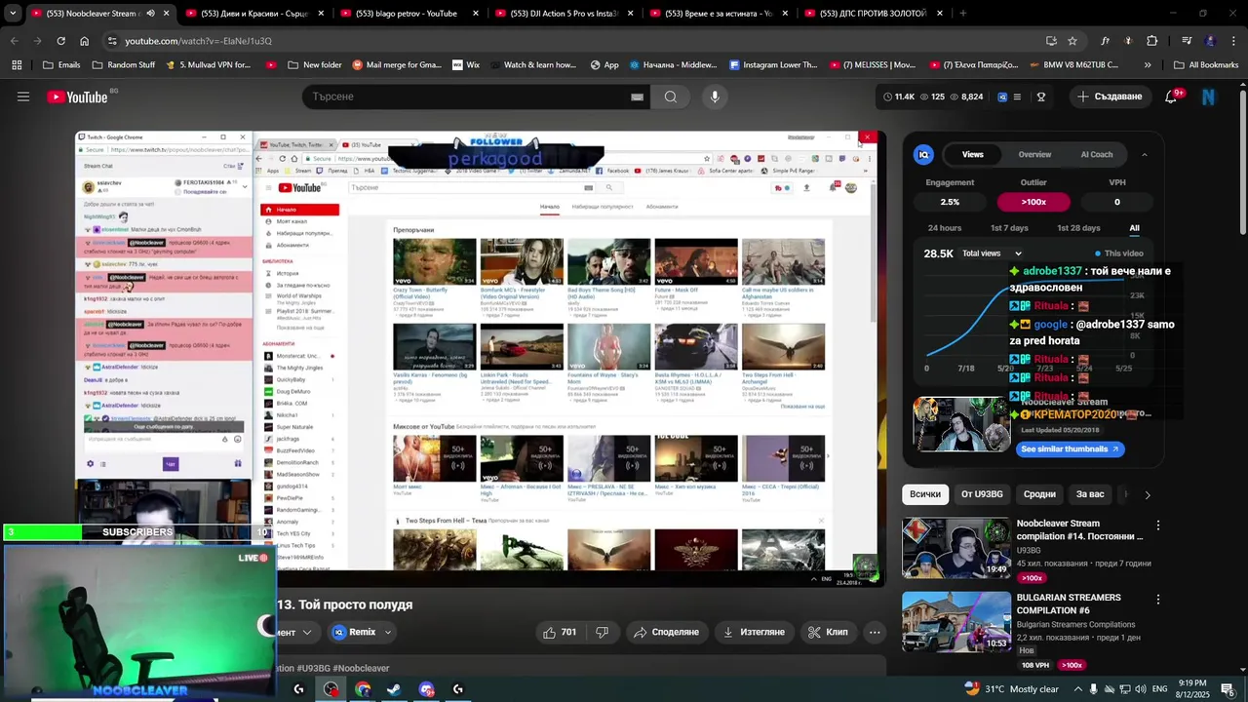The width and height of the screenshot is (1248, 702).
Task: Click the #Noobcleaver hashtag in the description
Action: pos(361,668)
